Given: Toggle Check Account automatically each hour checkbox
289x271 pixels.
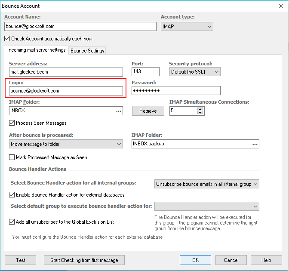Looking at the screenshot, I should click(7, 39).
